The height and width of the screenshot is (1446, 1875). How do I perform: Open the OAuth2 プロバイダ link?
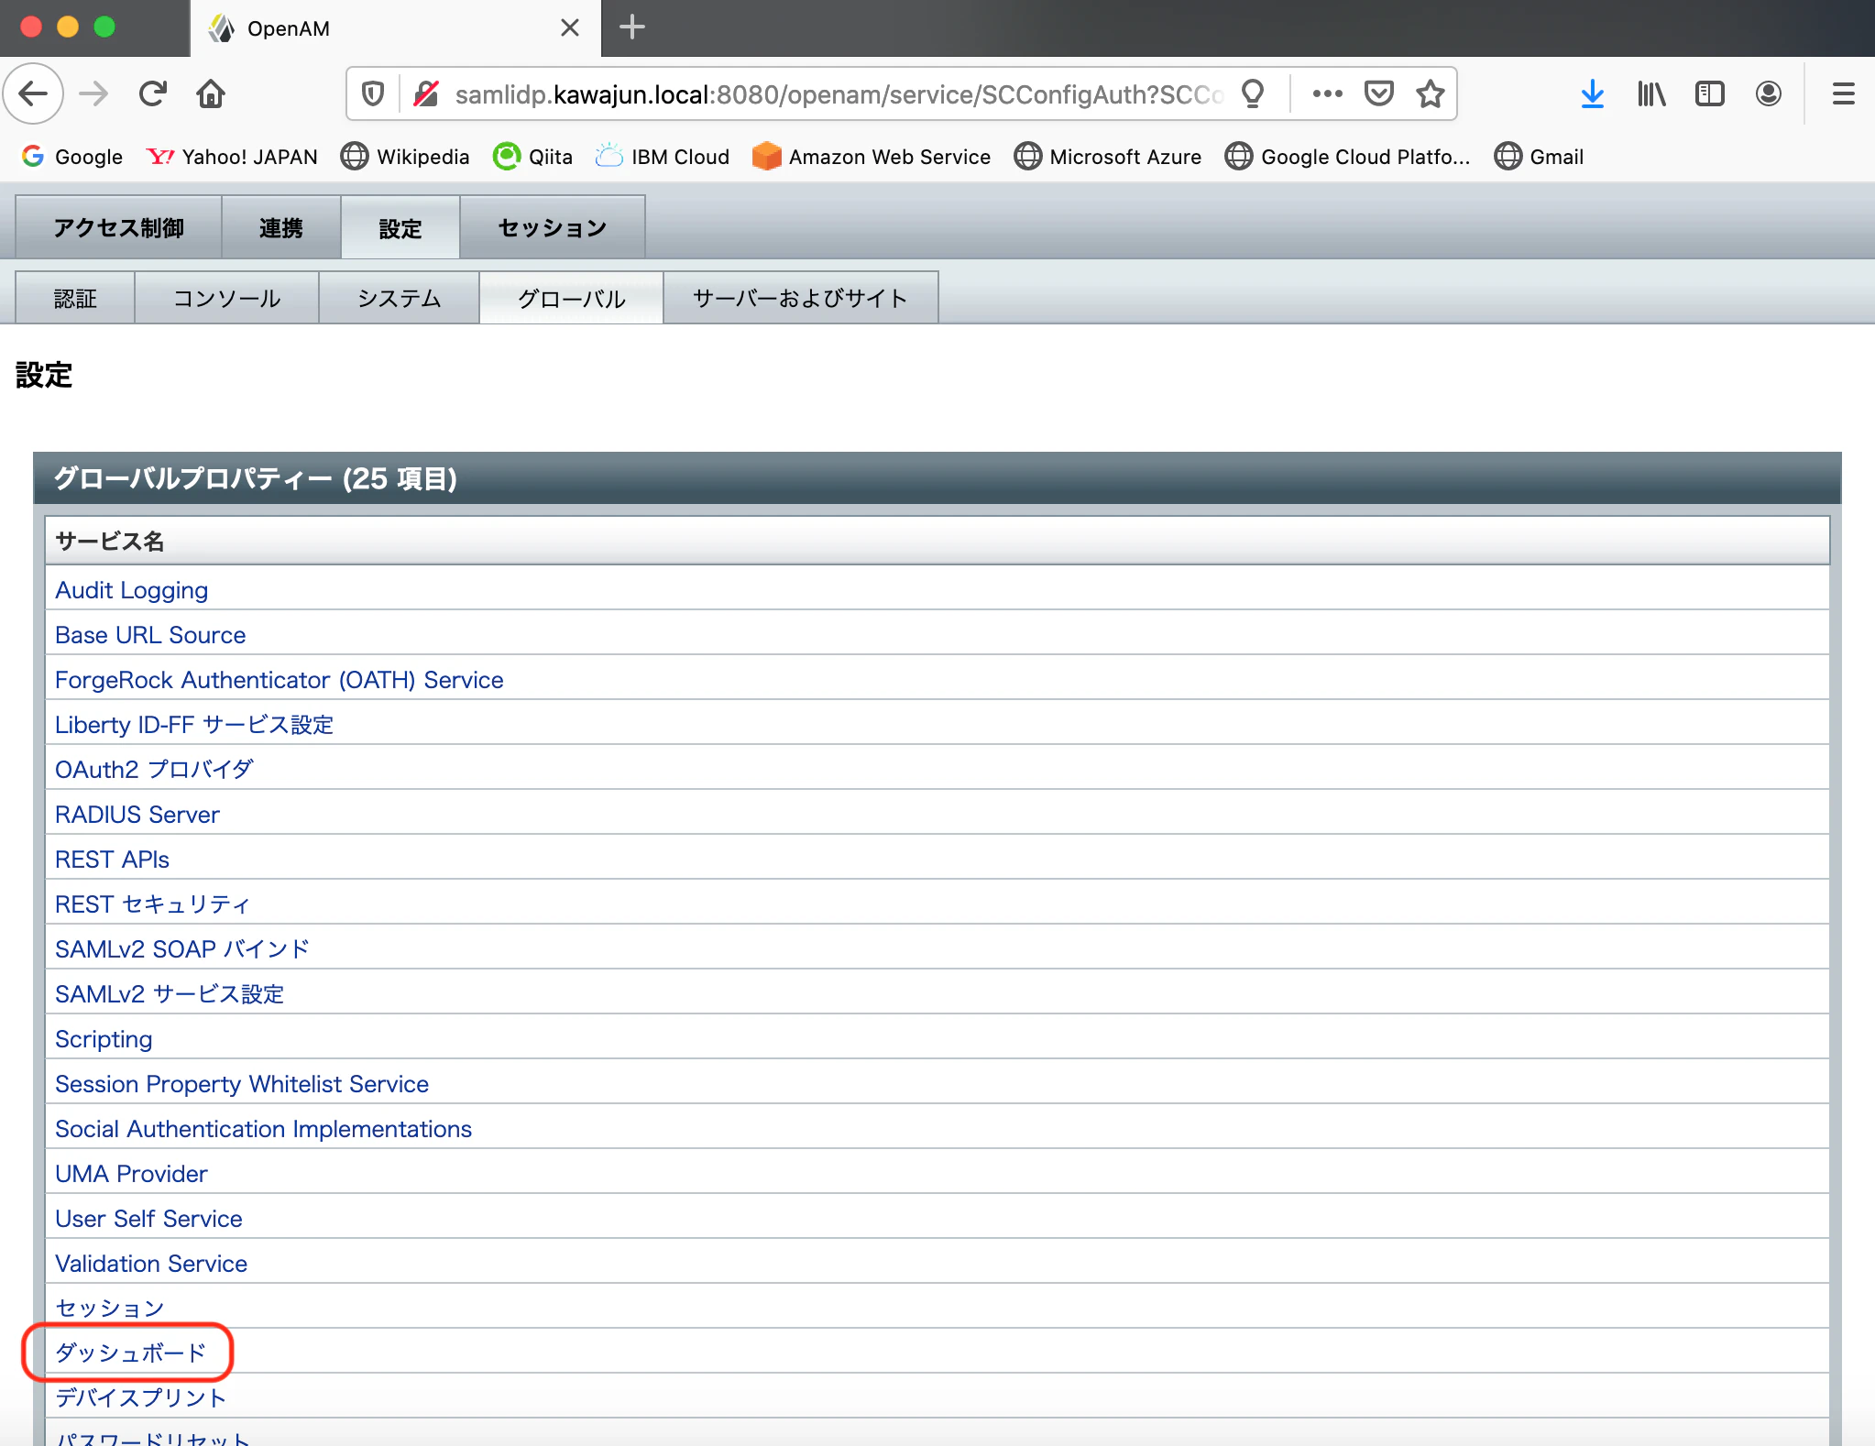pyautogui.click(x=154, y=770)
